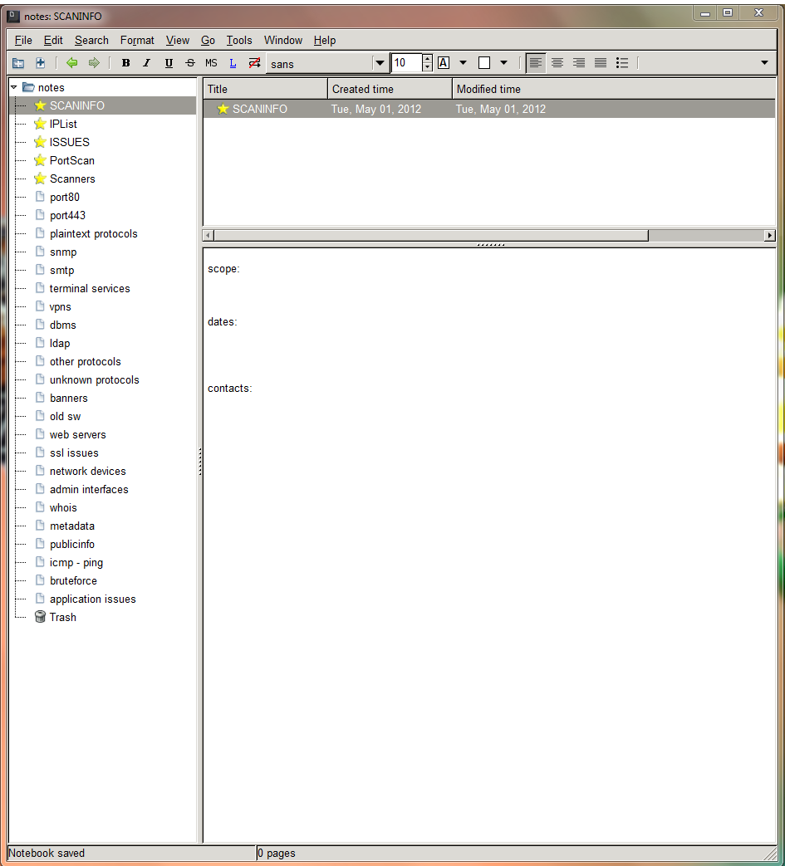The height and width of the screenshot is (866, 785).
Task: Open the sans font family dropdown
Action: click(x=380, y=63)
